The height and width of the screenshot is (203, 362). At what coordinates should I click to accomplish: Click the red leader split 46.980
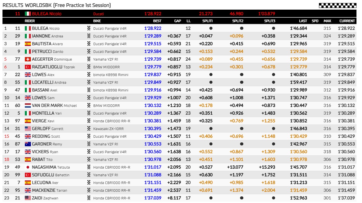point(236,14)
